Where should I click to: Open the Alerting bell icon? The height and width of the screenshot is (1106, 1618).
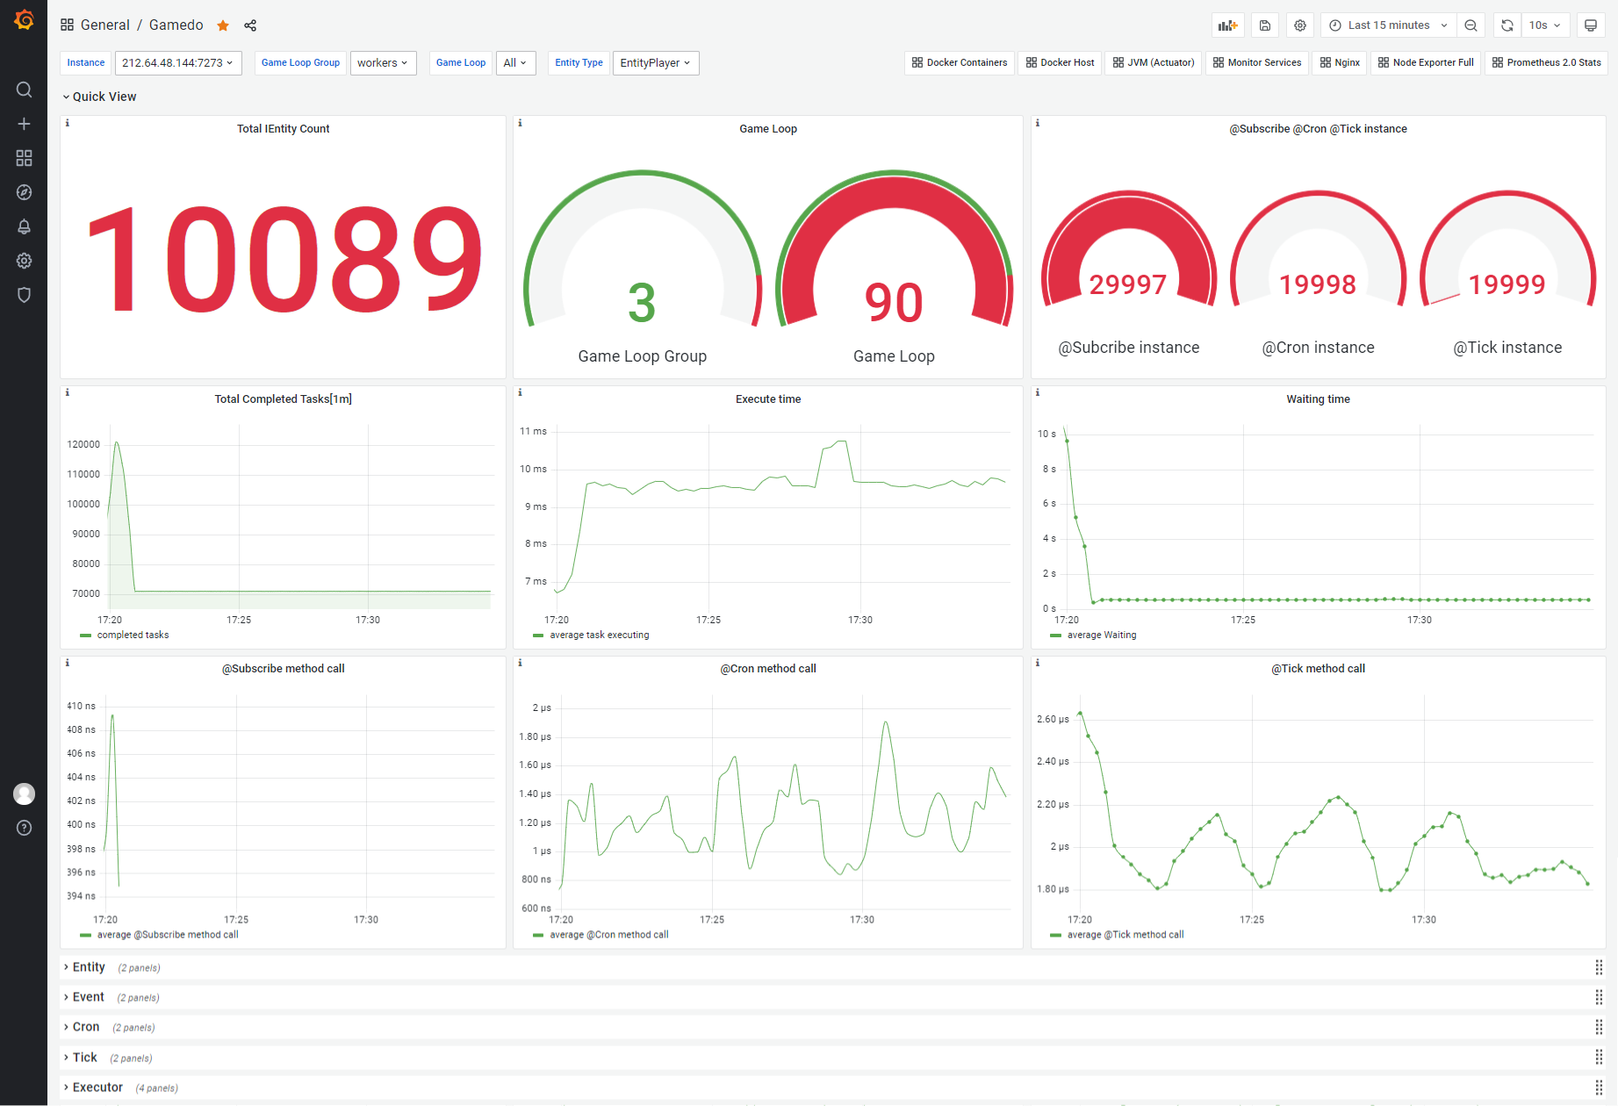click(x=24, y=226)
